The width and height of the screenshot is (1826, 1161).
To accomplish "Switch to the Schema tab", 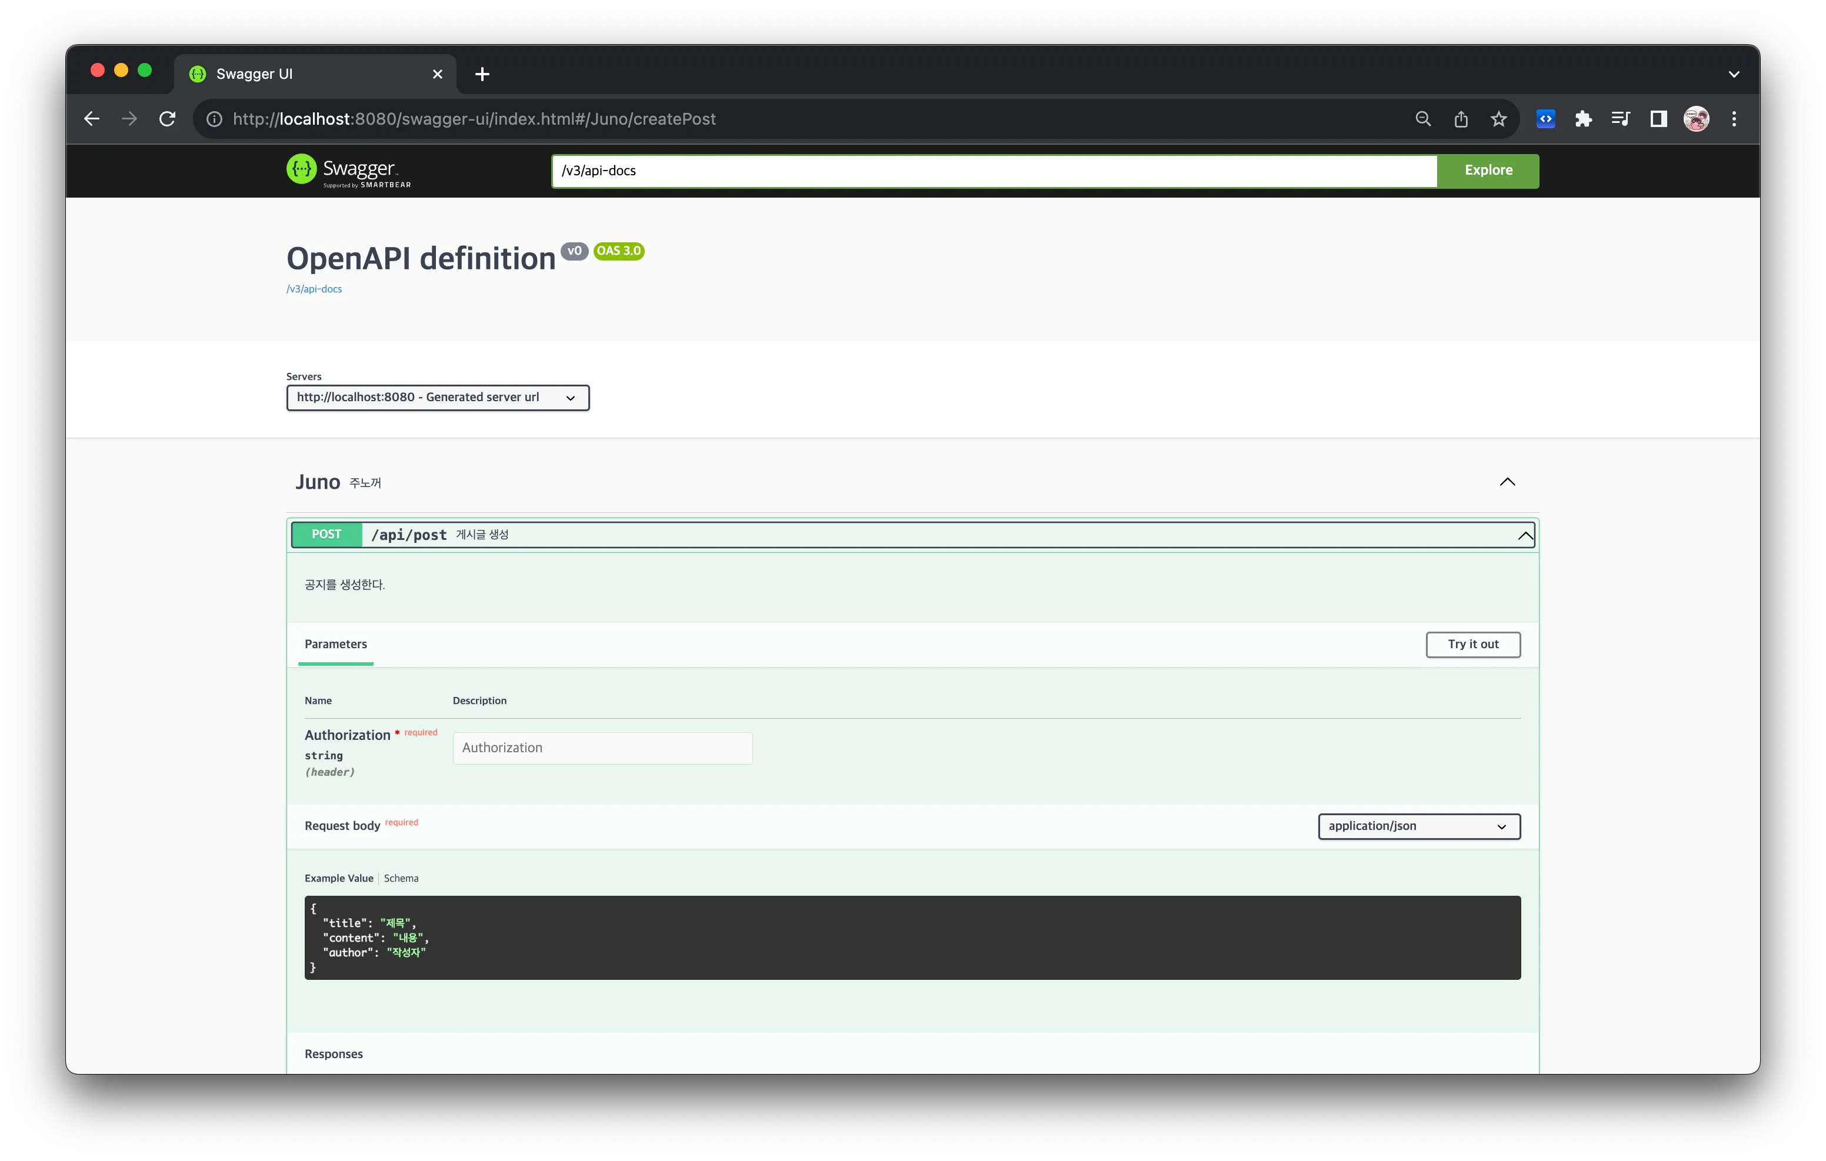I will coord(401,878).
